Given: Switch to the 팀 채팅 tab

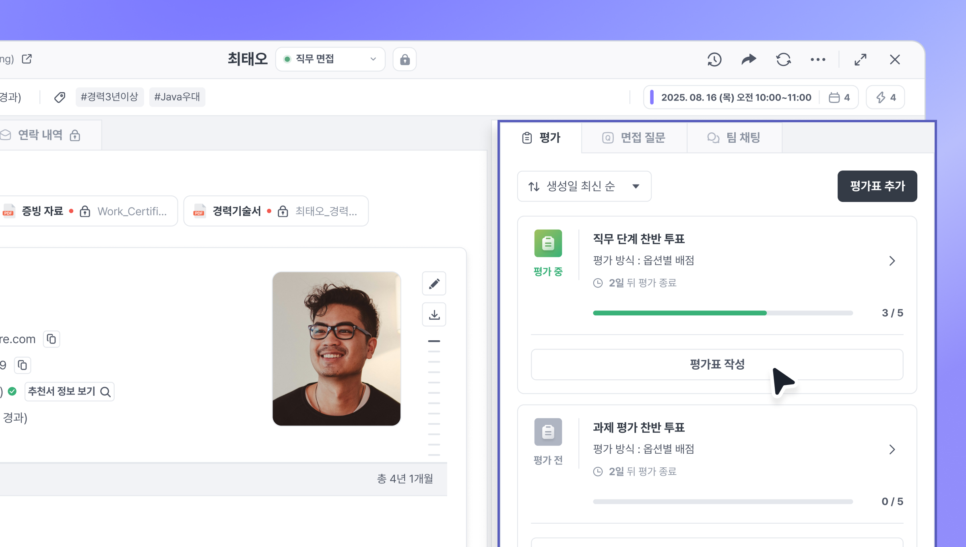Looking at the screenshot, I should 734,138.
